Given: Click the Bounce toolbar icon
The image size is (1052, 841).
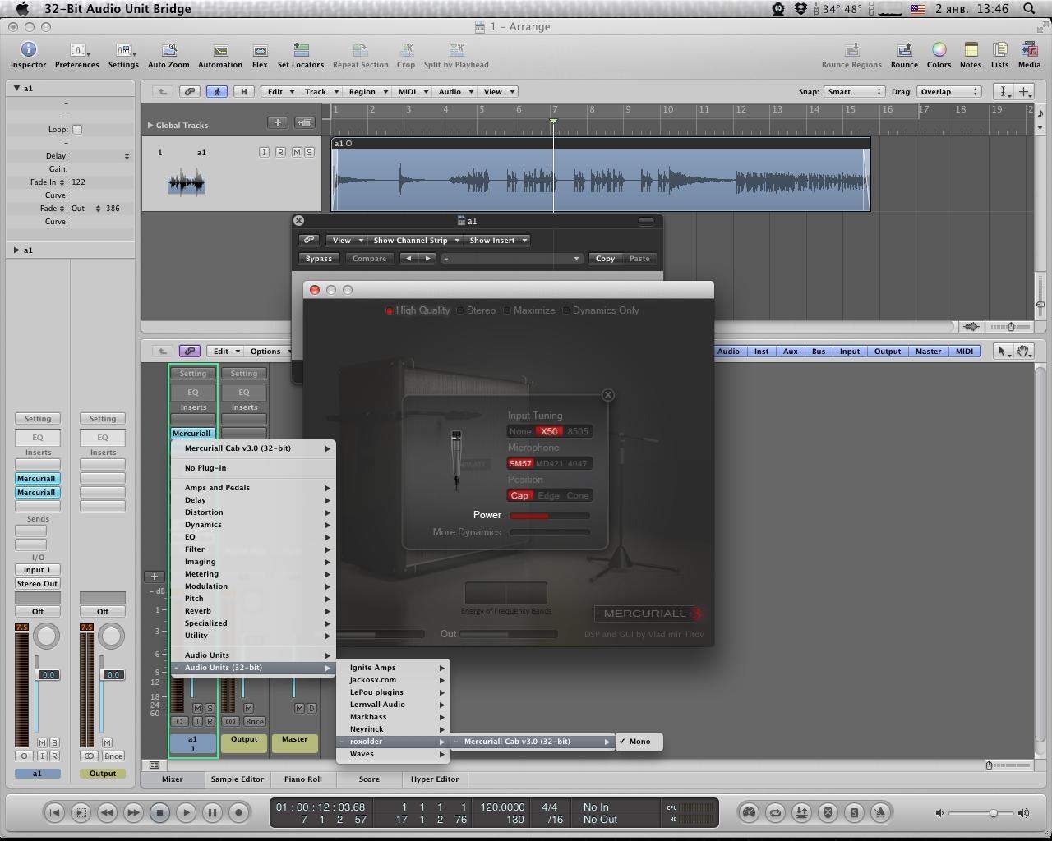Looking at the screenshot, I should pyautogui.click(x=904, y=51).
